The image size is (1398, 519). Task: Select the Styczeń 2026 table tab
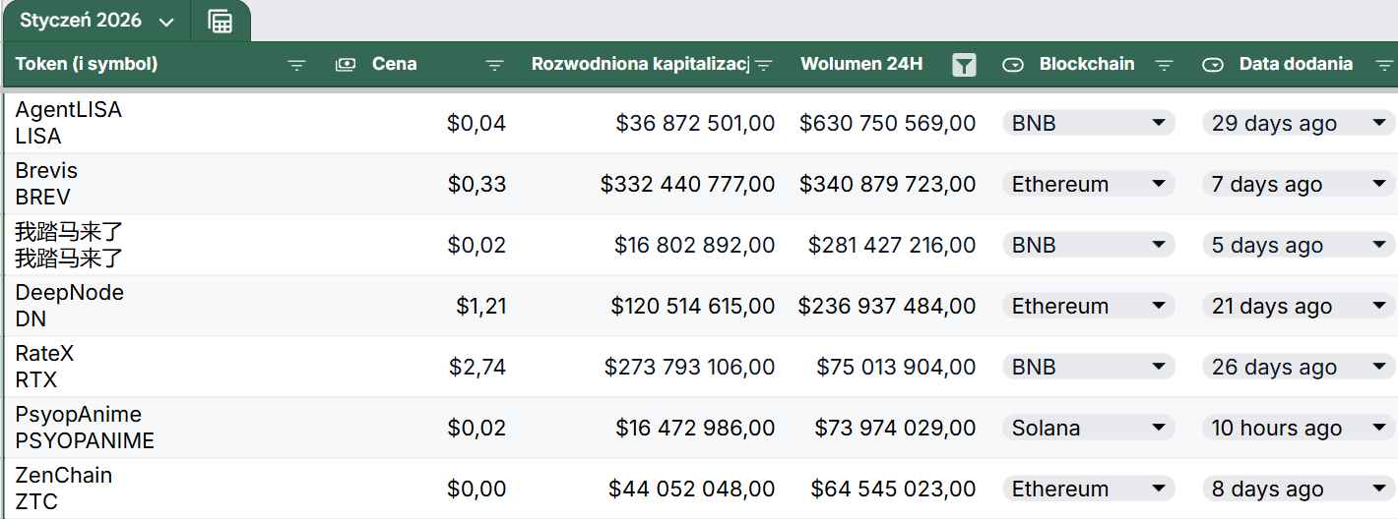pos(82,21)
